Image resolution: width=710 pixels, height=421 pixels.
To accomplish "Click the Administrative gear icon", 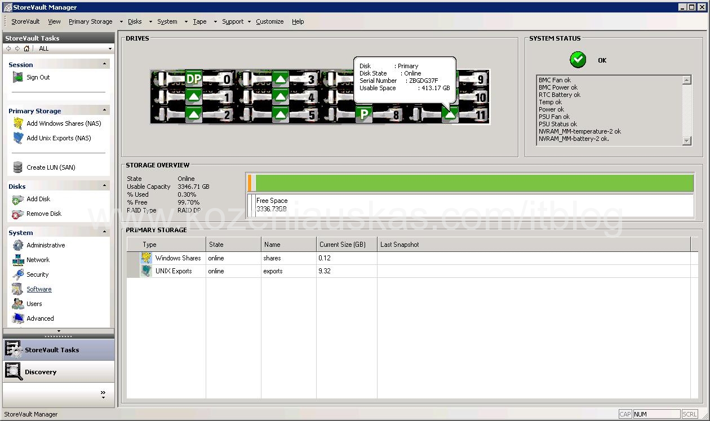I will [18, 245].
